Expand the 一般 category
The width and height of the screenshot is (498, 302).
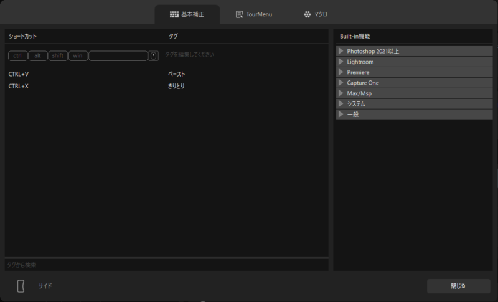click(341, 114)
